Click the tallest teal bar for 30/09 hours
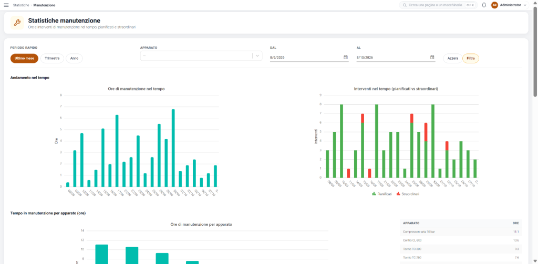This screenshot has height=264, width=538. tap(173, 148)
